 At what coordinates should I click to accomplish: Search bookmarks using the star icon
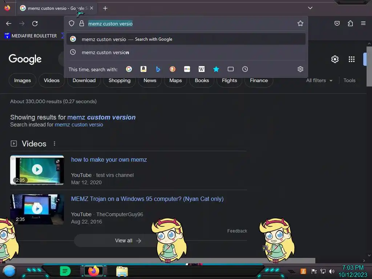pos(216,69)
